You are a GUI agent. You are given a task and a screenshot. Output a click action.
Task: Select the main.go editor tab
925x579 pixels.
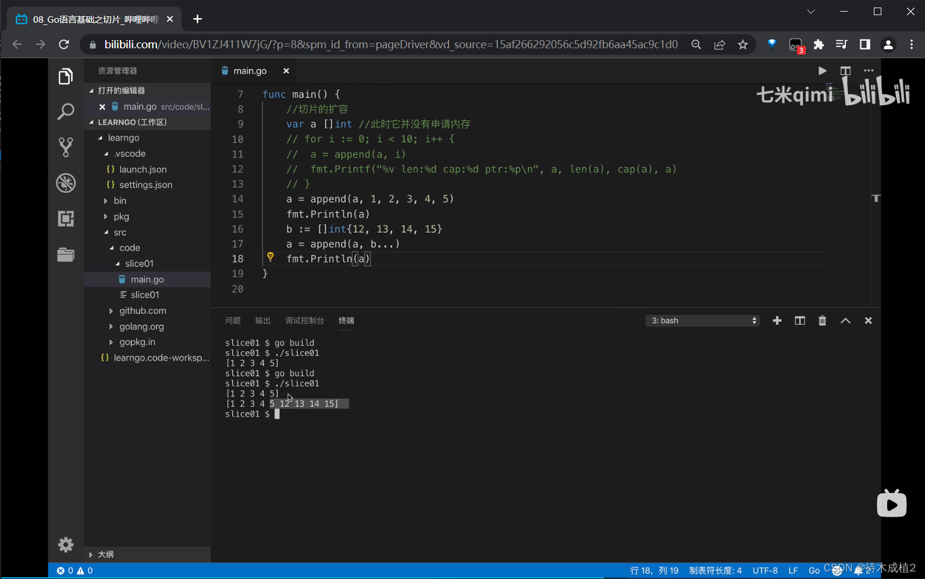tap(250, 71)
